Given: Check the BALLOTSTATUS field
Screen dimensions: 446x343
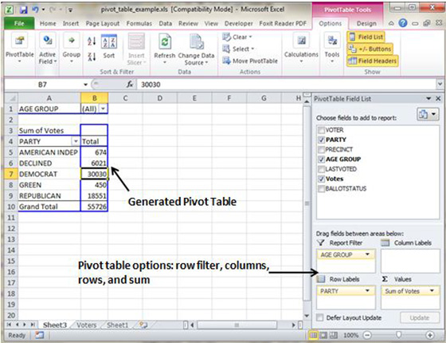Looking at the screenshot, I should 321,188.
